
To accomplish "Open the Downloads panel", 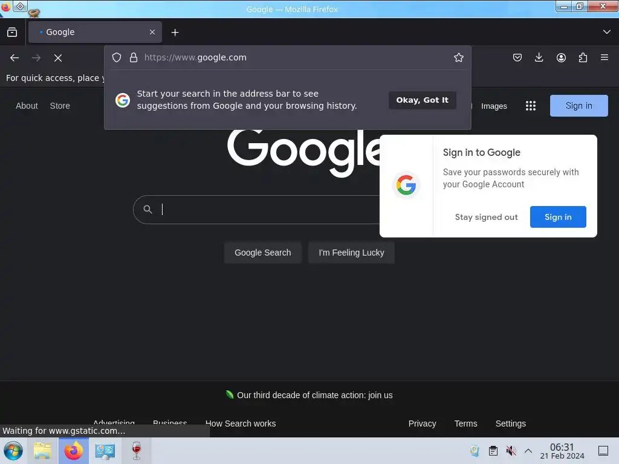I will click(x=539, y=57).
